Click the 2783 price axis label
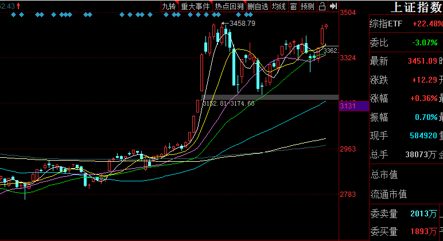Screen dimensions: 443x241 pos(348,195)
